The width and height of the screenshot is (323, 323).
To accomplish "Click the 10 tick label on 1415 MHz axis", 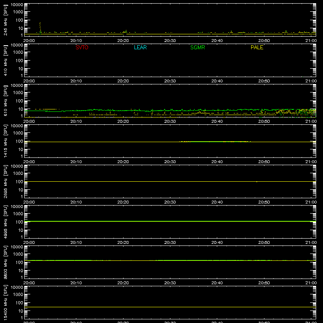I will tap(21, 149).
